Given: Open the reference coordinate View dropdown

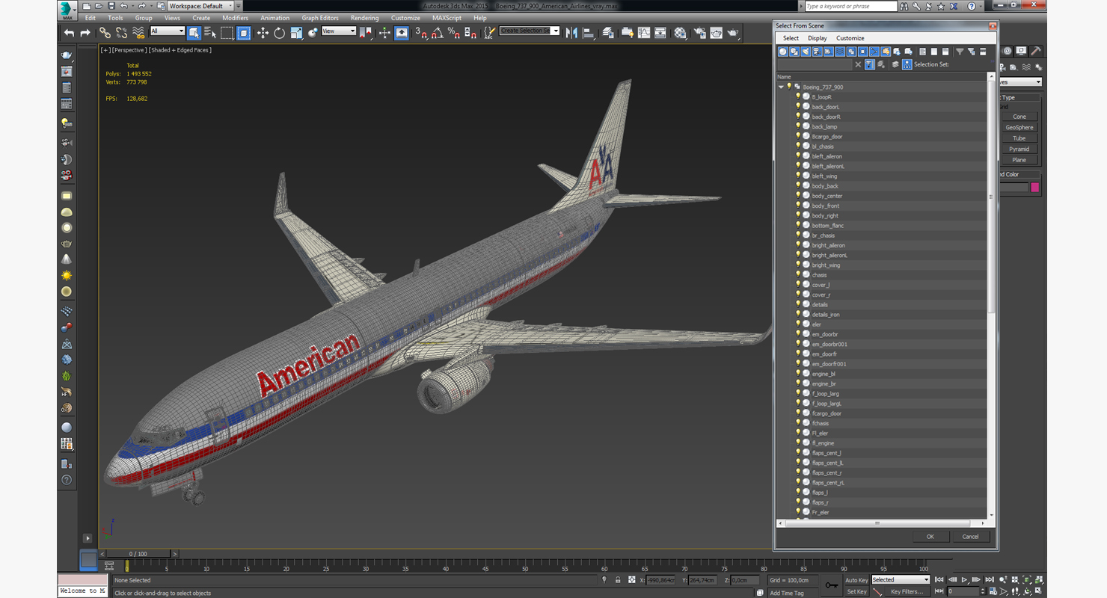Looking at the screenshot, I should pyautogui.click(x=339, y=31).
